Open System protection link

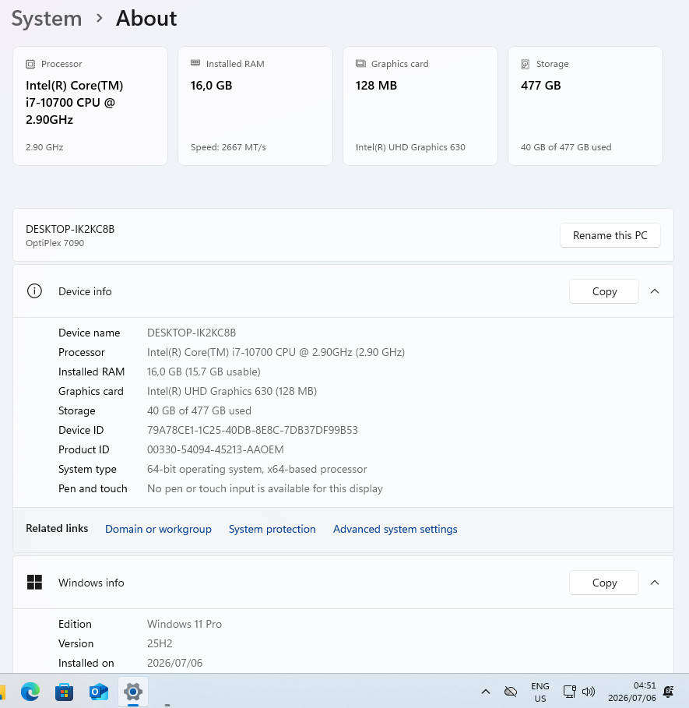point(272,529)
